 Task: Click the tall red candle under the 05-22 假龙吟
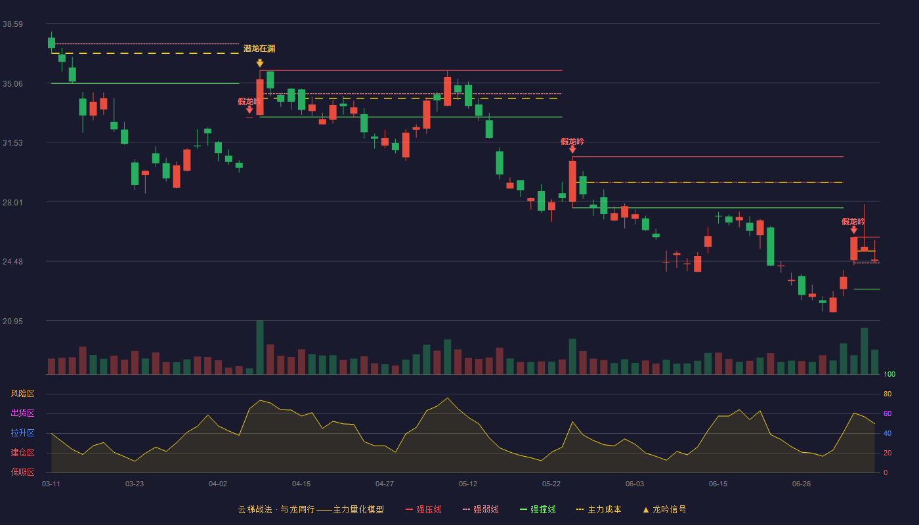[572, 181]
